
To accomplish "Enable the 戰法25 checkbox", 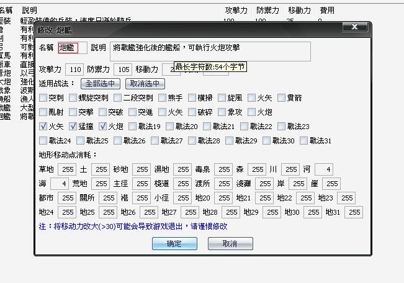I will [x=81, y=140].
